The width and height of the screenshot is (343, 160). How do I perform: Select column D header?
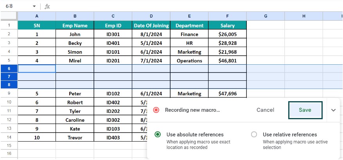pyautogui.click(x=151, y=16)
